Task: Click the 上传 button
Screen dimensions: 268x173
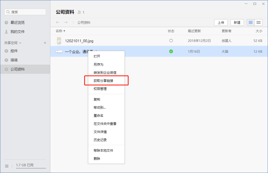Action: (x=221, y=22)
